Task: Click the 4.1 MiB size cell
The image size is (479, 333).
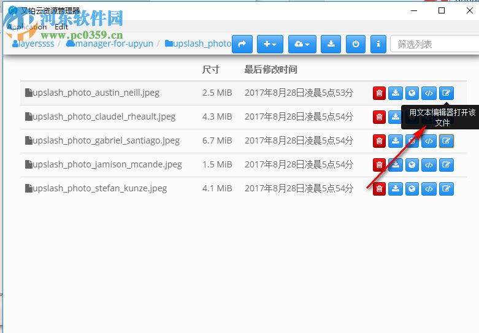Action: pos(217,188)
